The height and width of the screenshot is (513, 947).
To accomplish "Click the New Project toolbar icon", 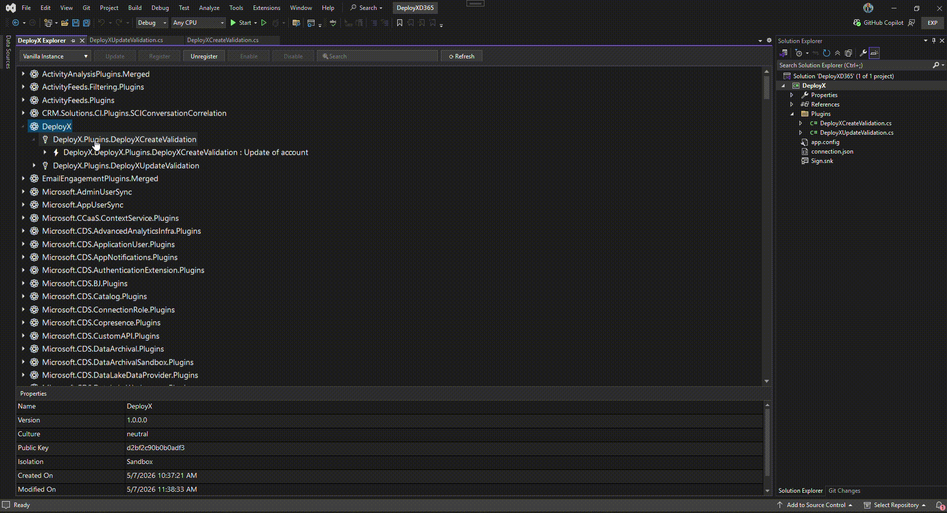I will coord(48,23).
